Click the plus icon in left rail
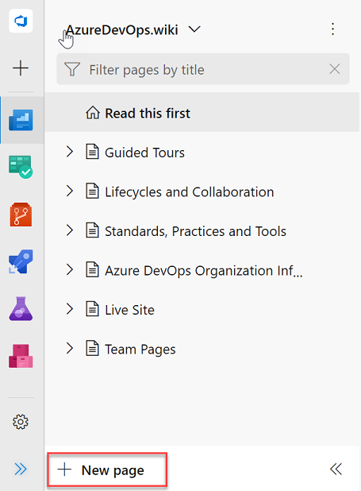 tap(21, 68)
